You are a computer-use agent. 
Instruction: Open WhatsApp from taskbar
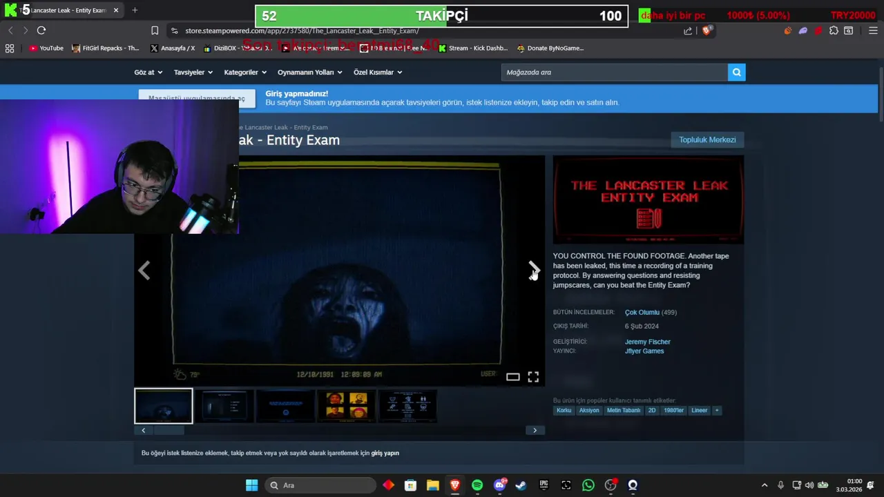588,485
